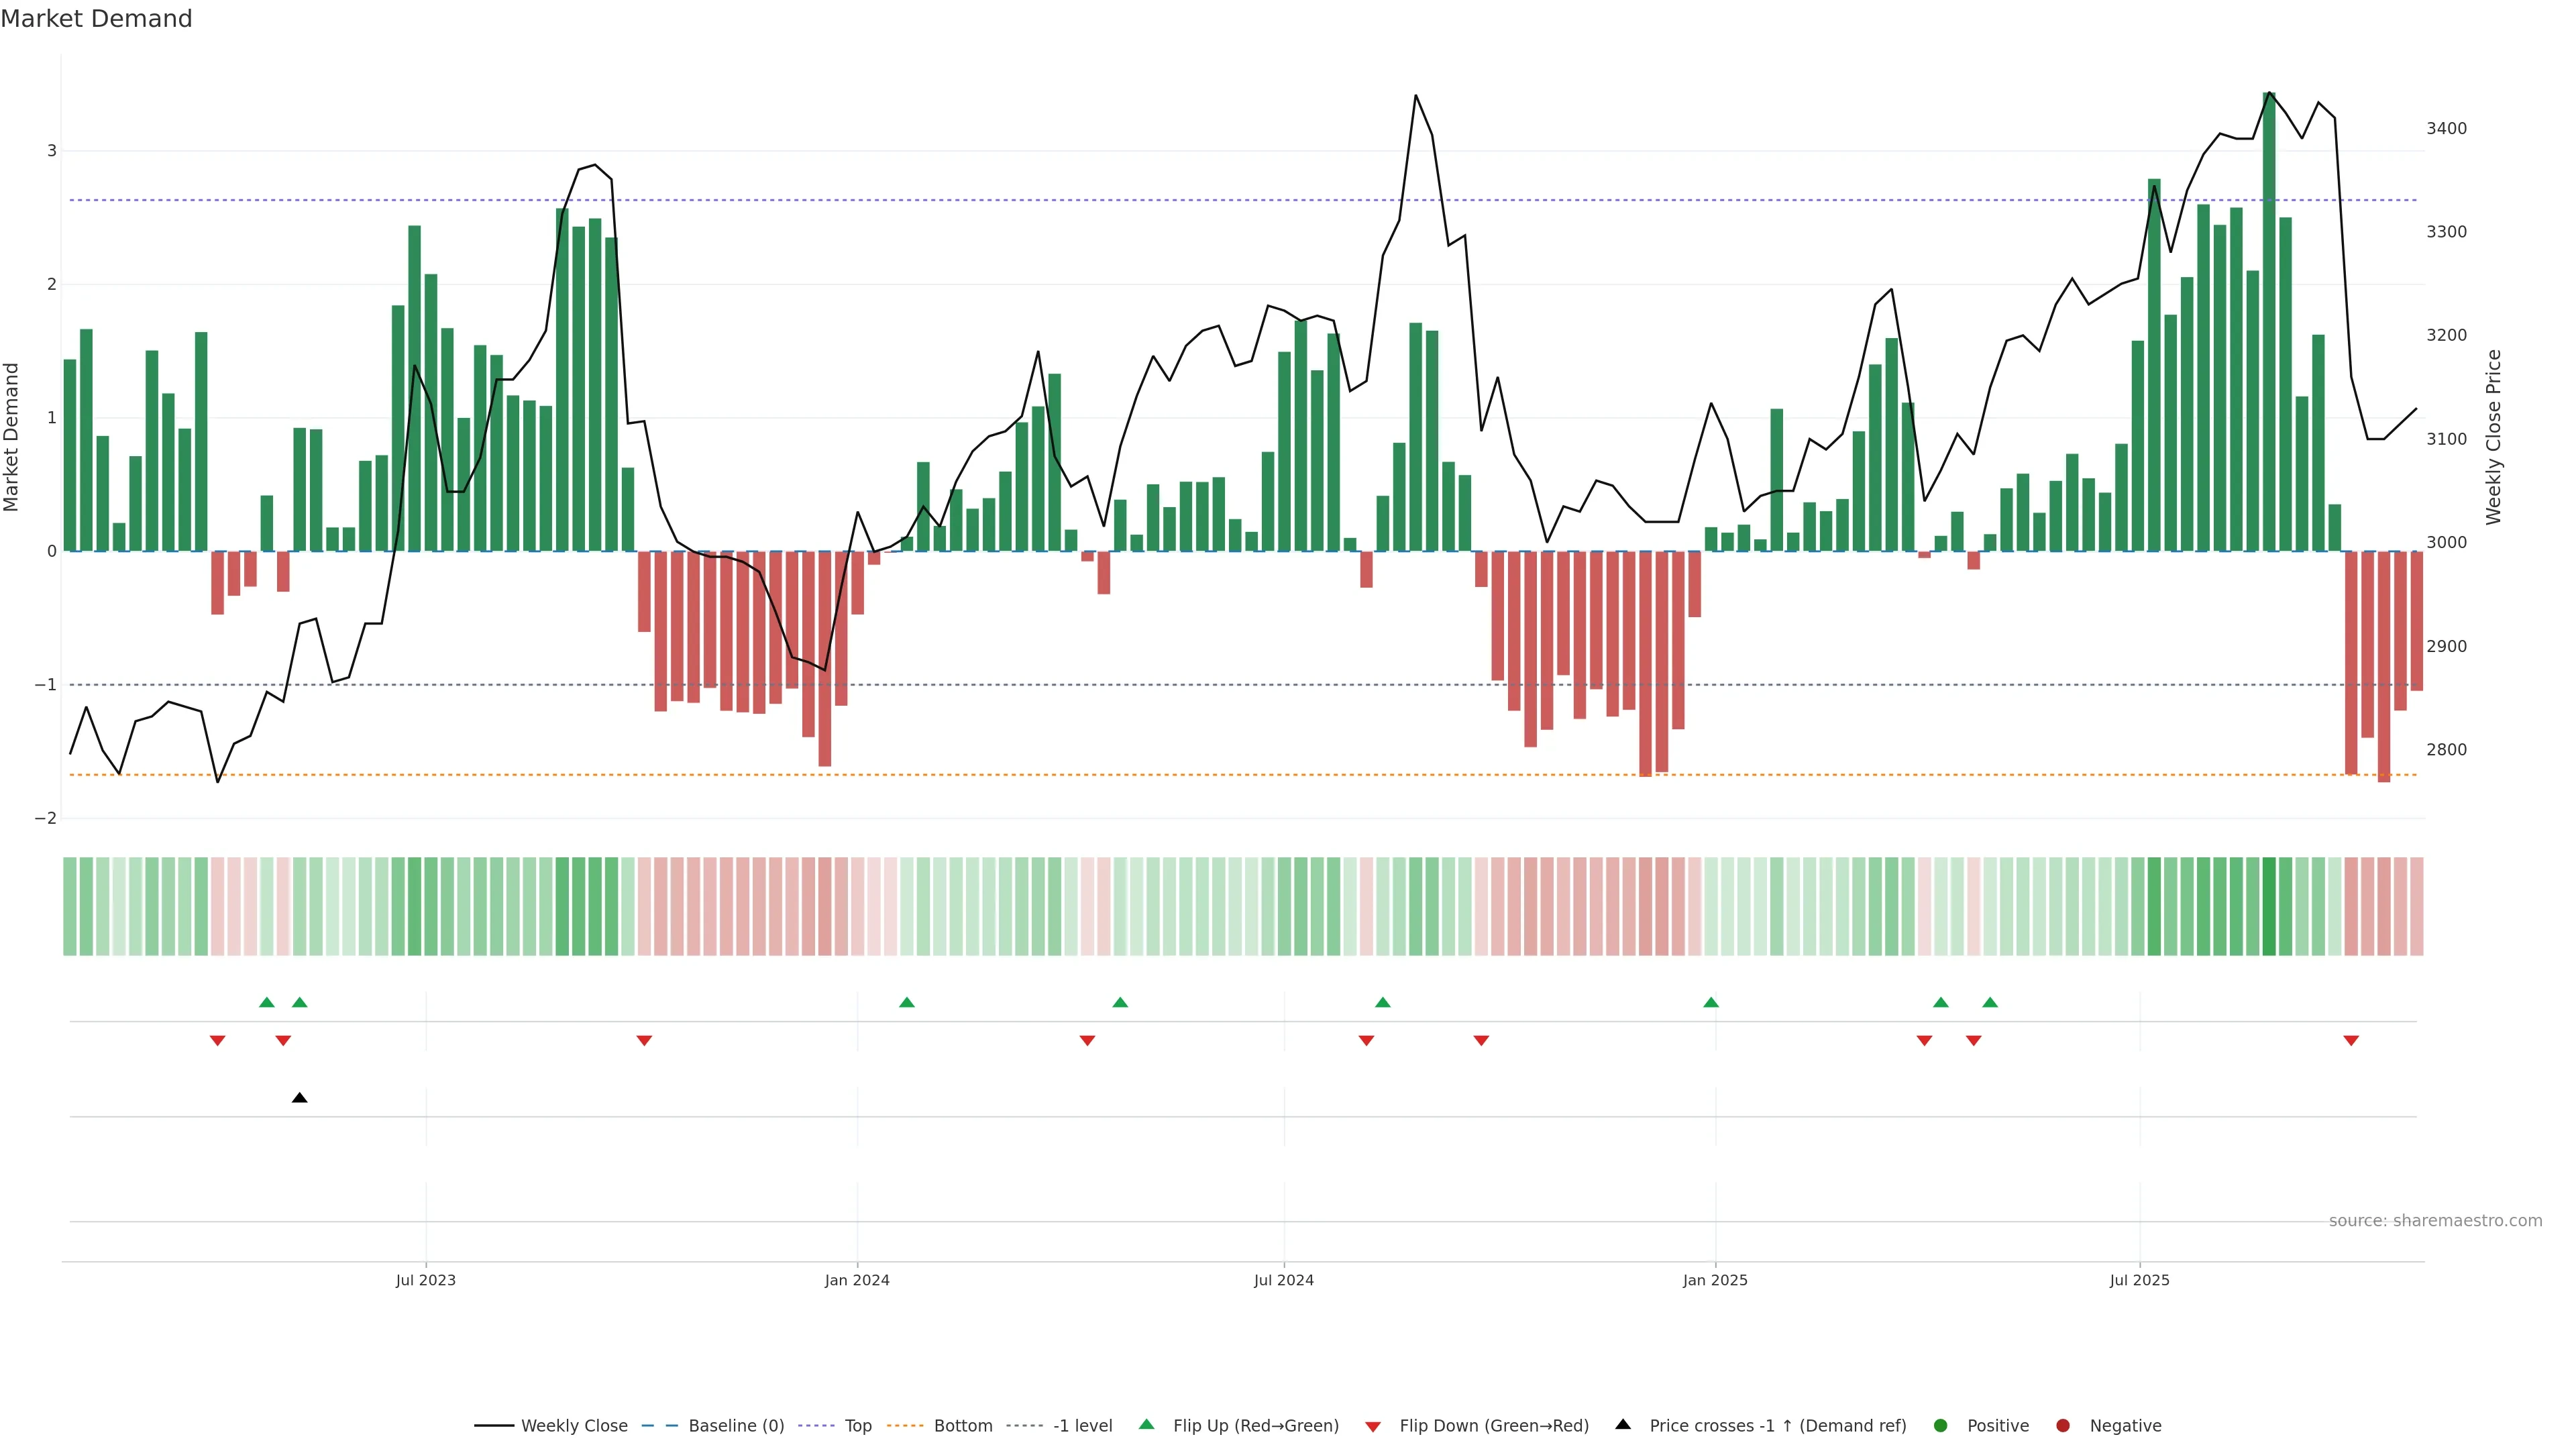Viewport: 2576px width, 1449px height.
Task: Click green Flip Up marker near Jan 2025
Action: point(1711,1002)
